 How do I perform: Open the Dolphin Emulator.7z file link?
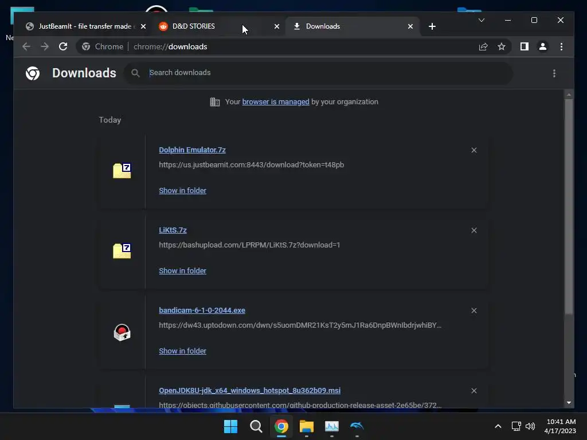point(192,150)
